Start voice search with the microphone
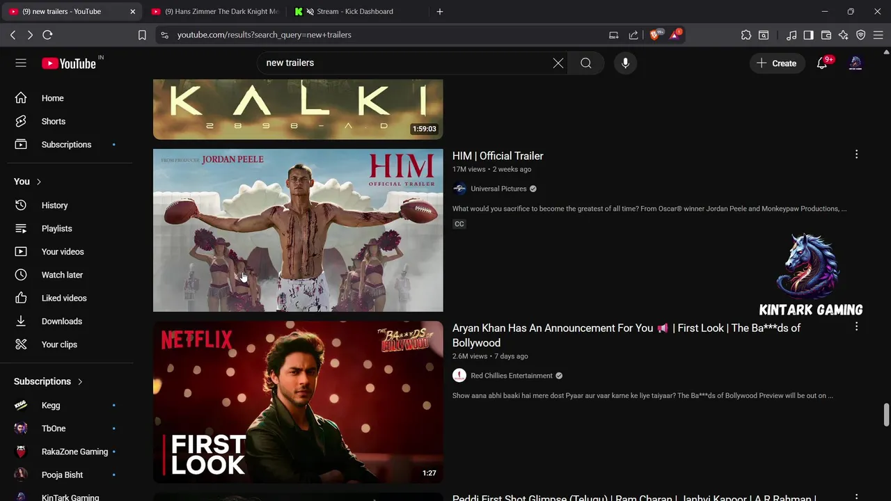Image resolution: width=891 pixels, height=501 pixels. click(x=625, y=63)
